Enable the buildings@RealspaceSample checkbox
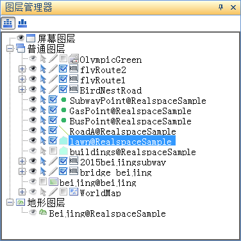The image size is (241, 241). [53, 151]
